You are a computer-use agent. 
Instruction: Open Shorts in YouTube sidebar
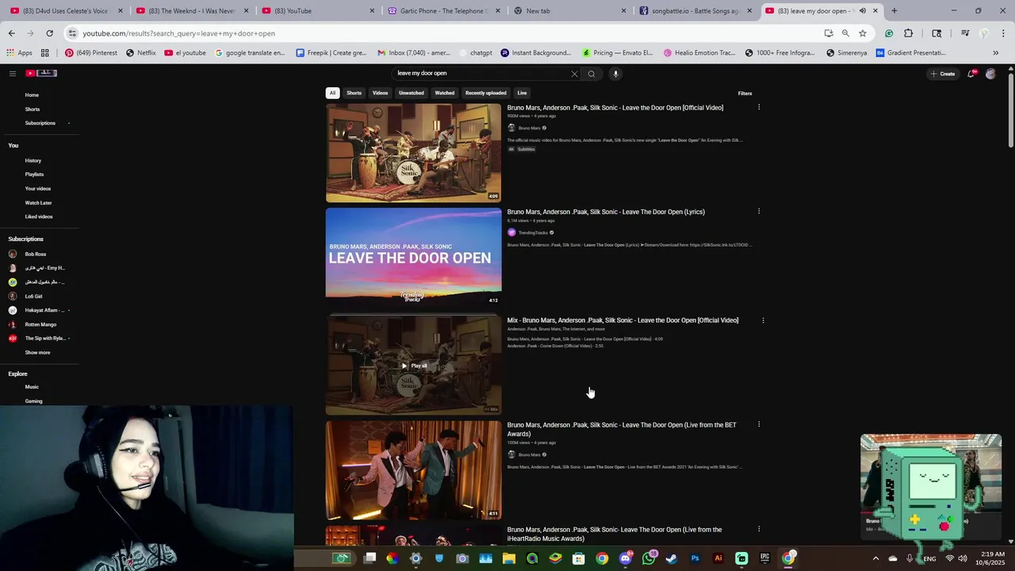click(x=33, y=109)
